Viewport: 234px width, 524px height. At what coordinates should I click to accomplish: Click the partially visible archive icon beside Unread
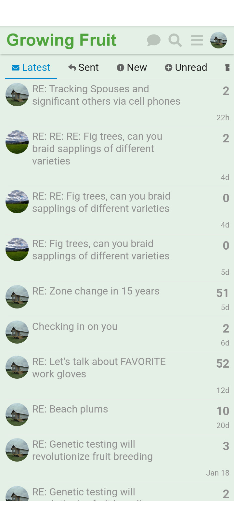point(227,68)
